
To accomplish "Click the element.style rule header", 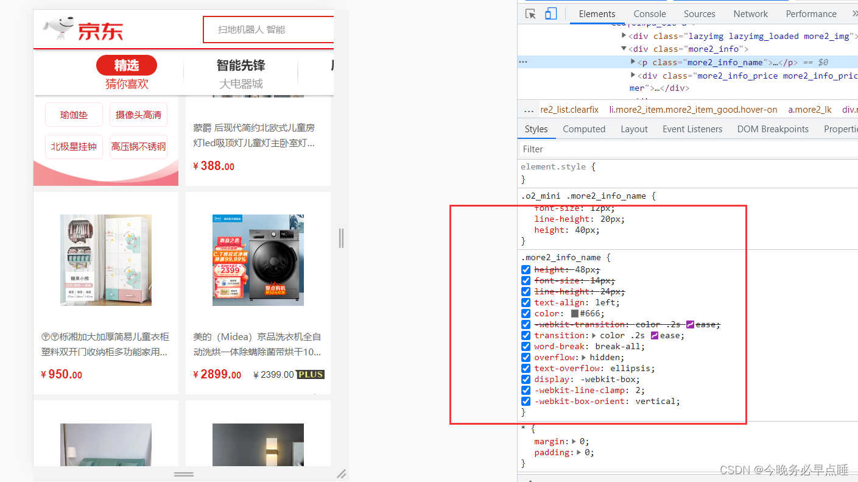I will [x=553, y=167].
